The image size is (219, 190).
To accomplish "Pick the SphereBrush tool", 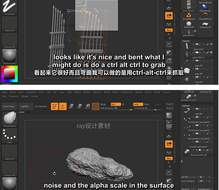I will (205, 2).
